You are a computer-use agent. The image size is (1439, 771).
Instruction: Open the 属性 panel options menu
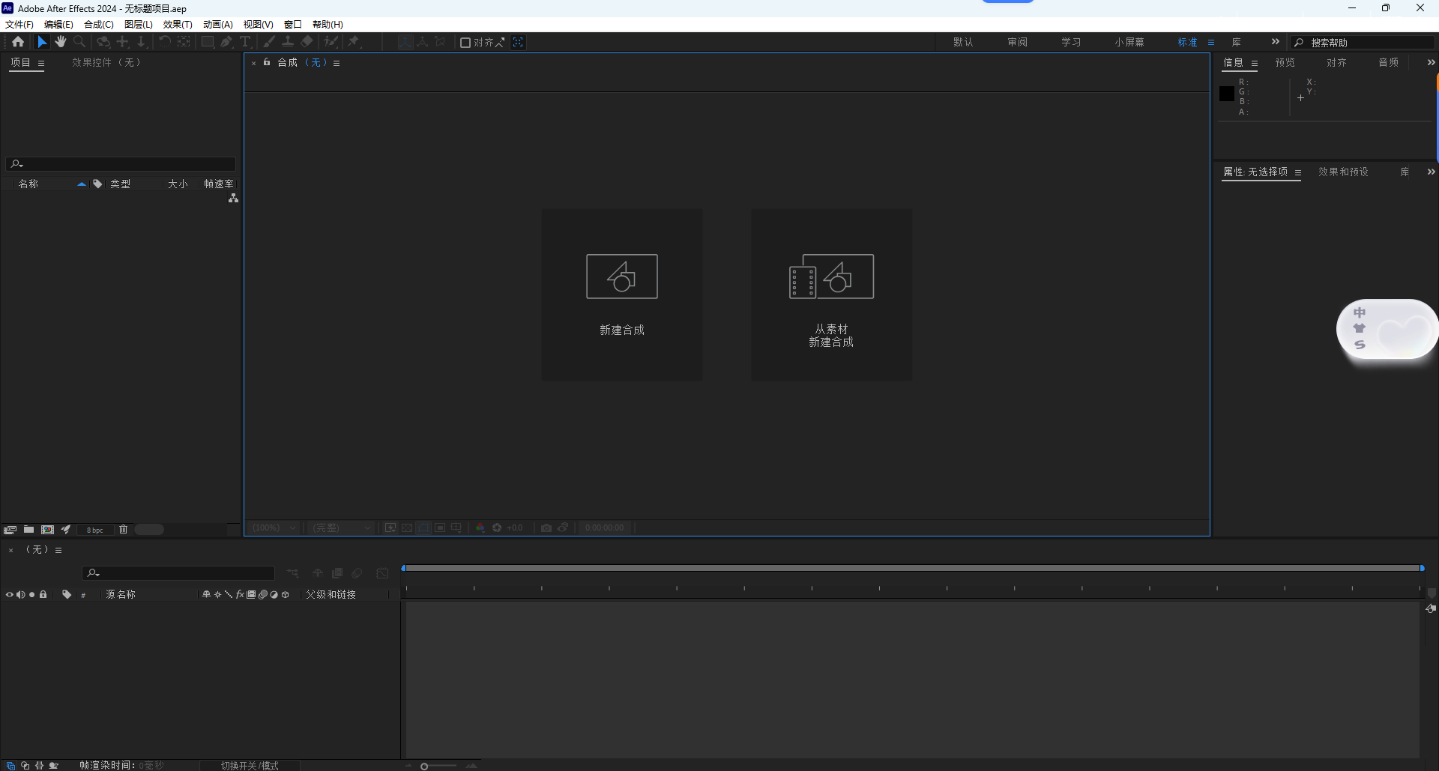(1298, 172)
